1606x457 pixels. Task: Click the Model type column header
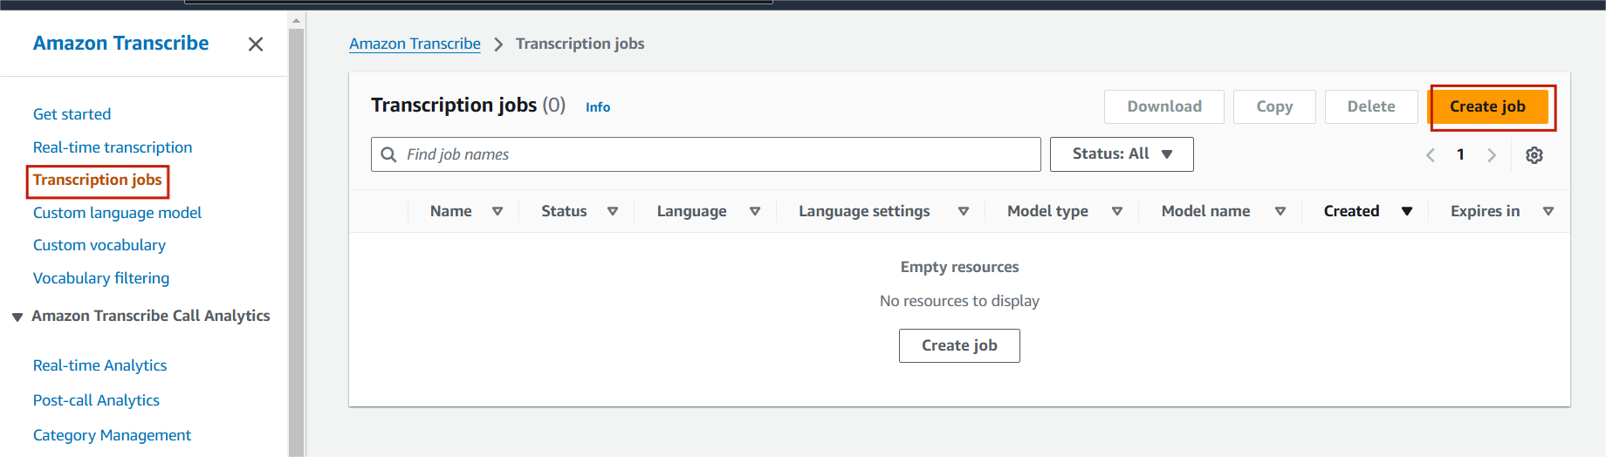tap(1047, 211)
